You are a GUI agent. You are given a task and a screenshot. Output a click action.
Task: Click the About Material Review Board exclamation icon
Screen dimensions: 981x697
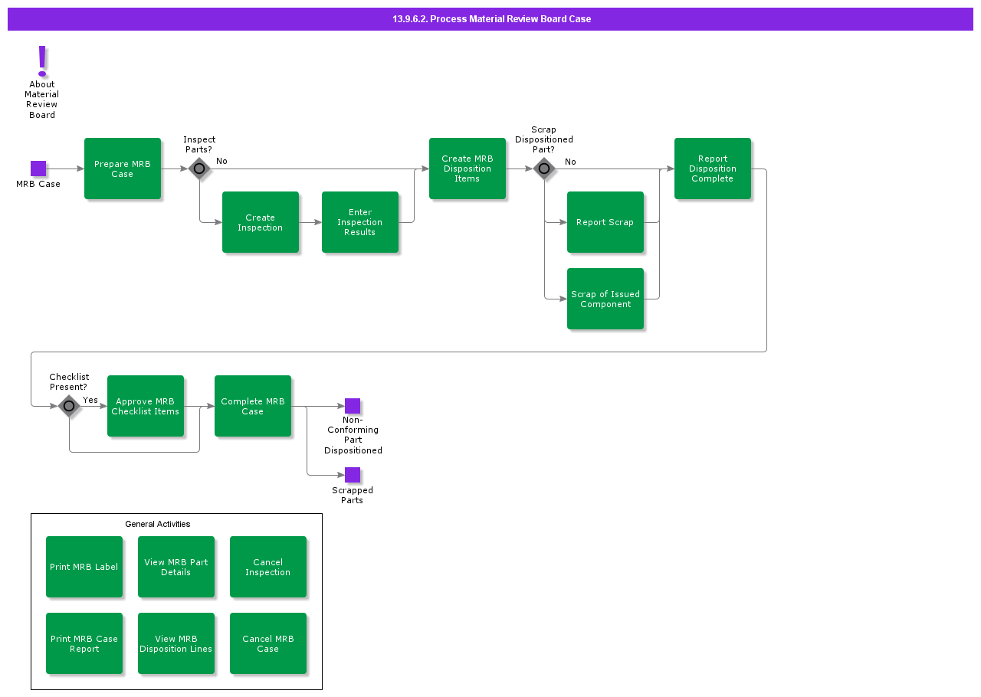(x=42, y=61)
